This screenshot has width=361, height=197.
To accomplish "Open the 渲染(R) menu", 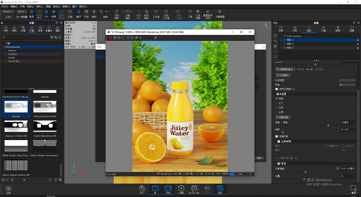I will point(57,6).
